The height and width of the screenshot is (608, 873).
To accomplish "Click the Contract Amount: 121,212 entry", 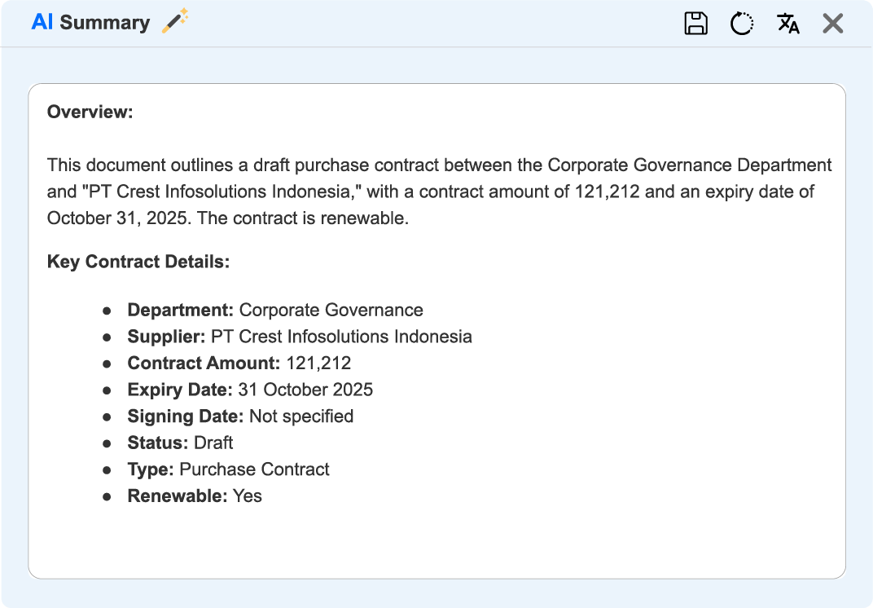I will tap(239, 363).
